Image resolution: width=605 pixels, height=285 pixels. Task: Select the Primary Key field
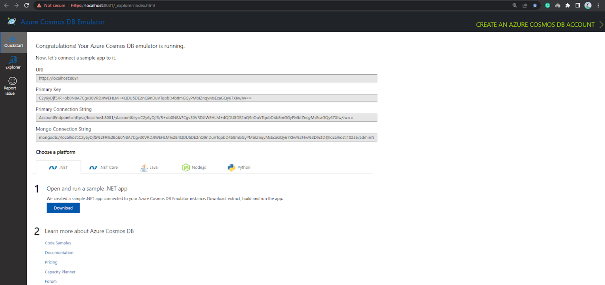(x=206, y=97)
